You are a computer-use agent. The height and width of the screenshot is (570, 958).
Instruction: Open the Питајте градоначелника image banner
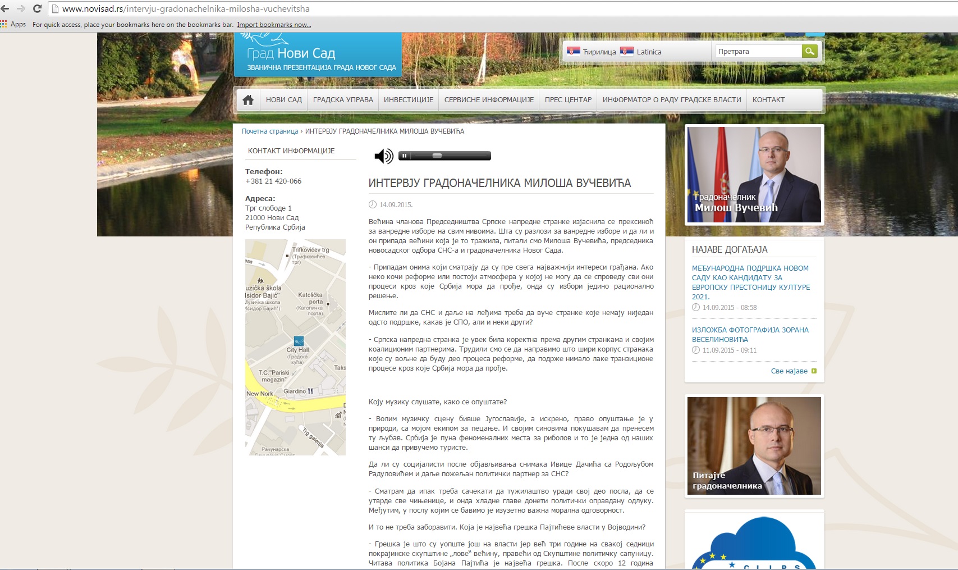pos(754,446)
